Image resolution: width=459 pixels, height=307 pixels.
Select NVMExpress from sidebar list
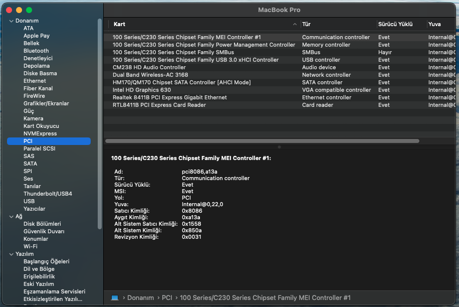click(40, 133)
